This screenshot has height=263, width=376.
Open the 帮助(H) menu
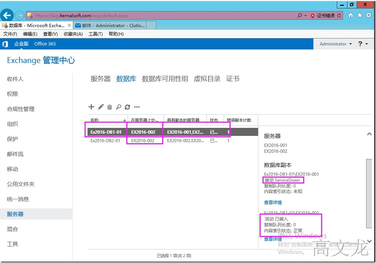(x=116, y=34)
